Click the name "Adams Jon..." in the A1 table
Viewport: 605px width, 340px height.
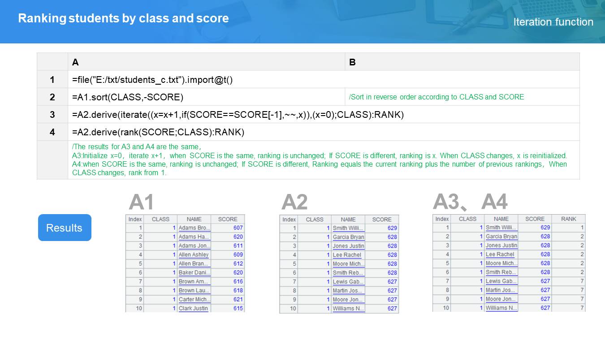pos(194,245)
